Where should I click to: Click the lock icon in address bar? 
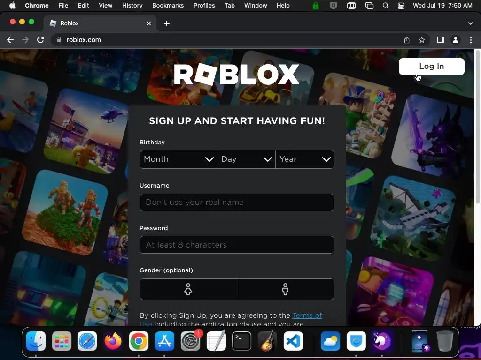59,40
